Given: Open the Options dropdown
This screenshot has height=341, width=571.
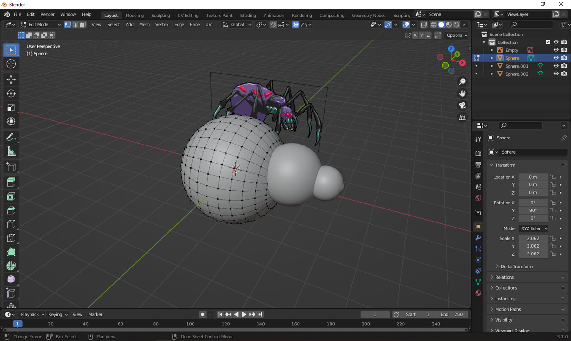Looking at the screenshot, I should click(x=457, y=35).
